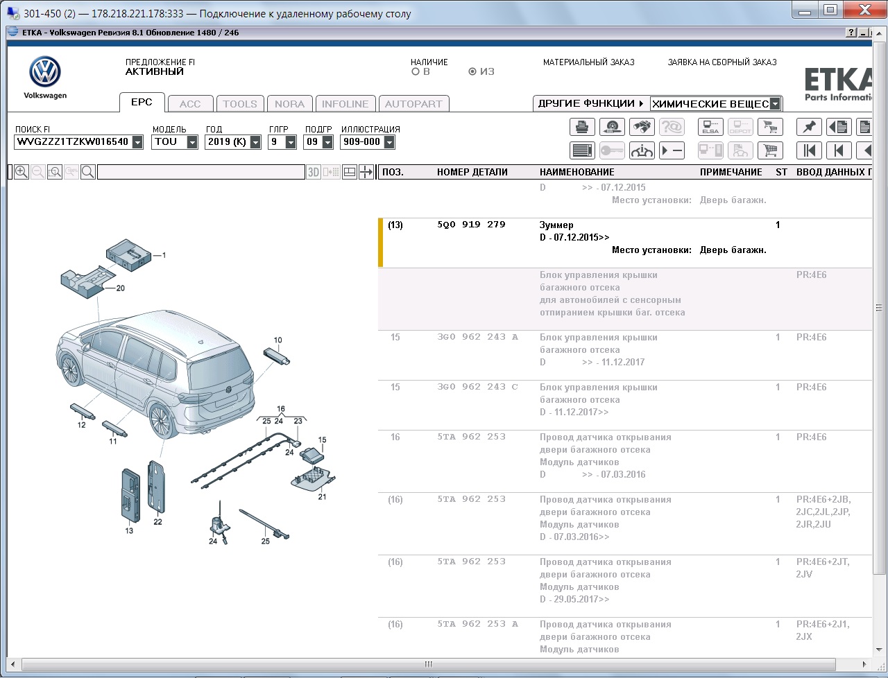Expand the МОДЕЛЬ TOU dropdown

tap(192, 142)
